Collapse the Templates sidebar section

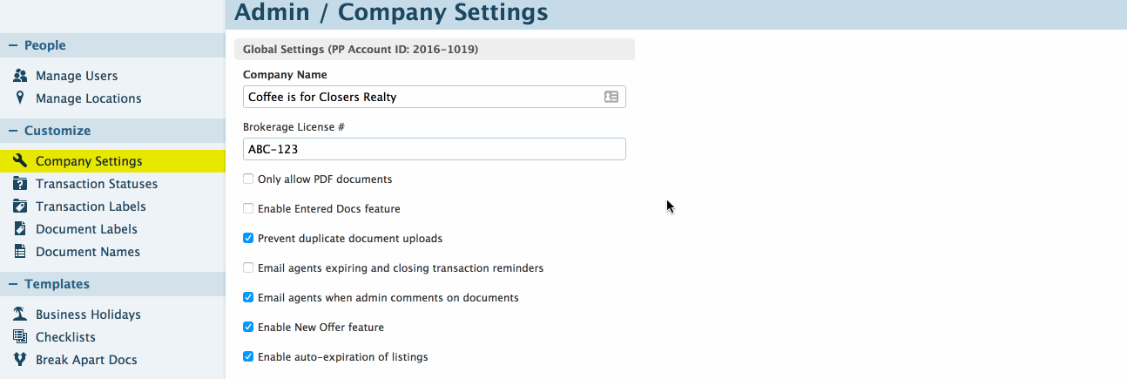(x=13, y=284)
